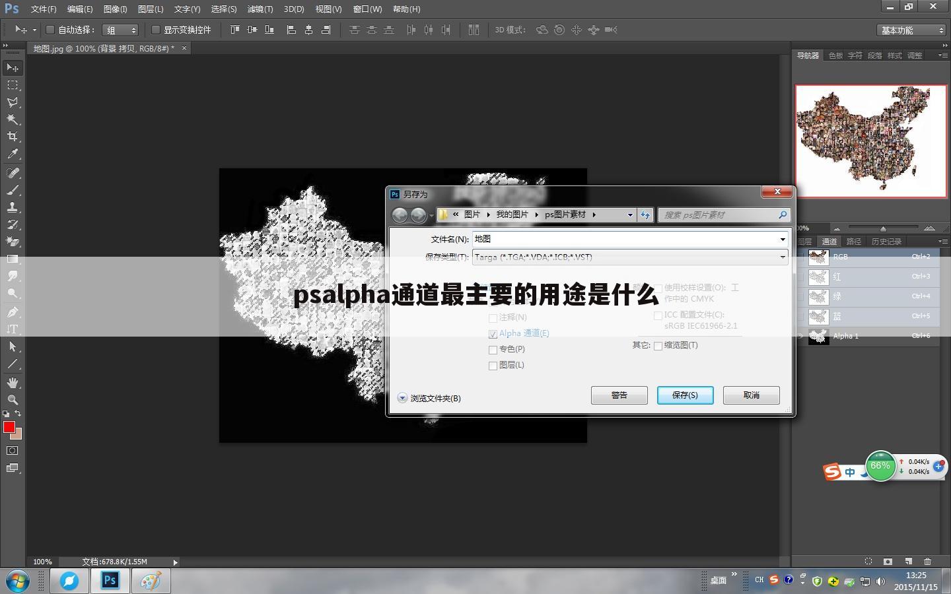The image size is (951, 594).
Task: Go back in Save As dialog
Action: coord(400,215)
